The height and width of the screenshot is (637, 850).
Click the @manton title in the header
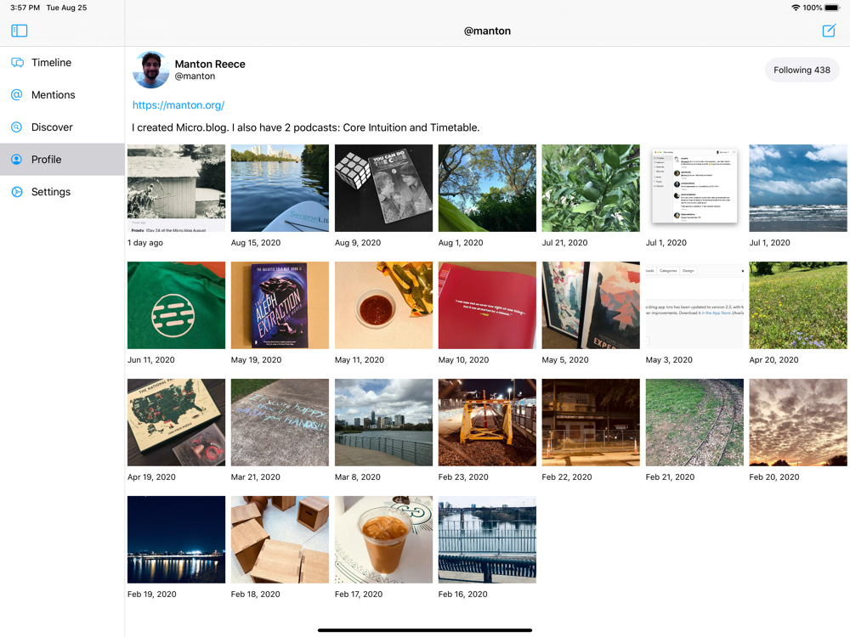(487, 31)
